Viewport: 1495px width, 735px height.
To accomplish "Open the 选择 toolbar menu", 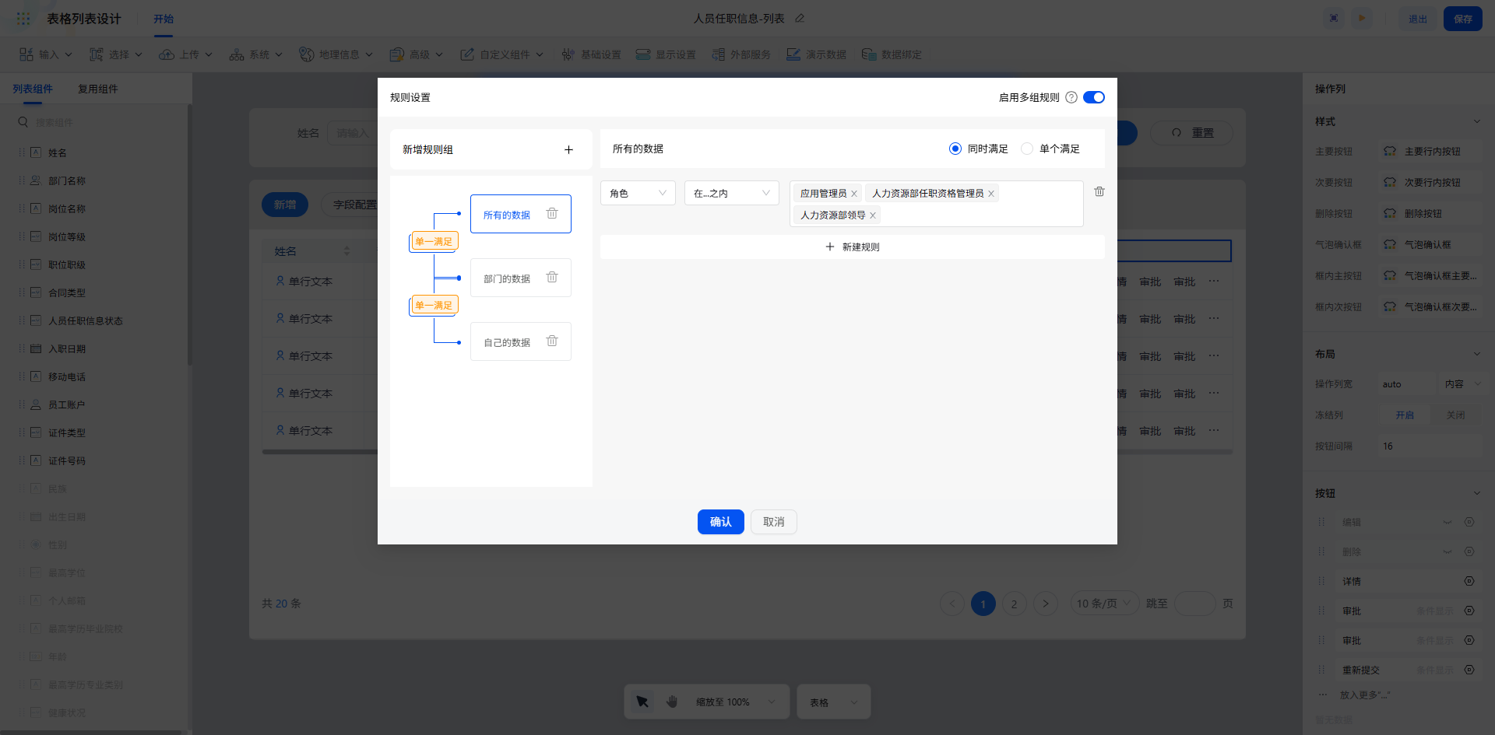I will pyautogui.click(x=116, y=54).
